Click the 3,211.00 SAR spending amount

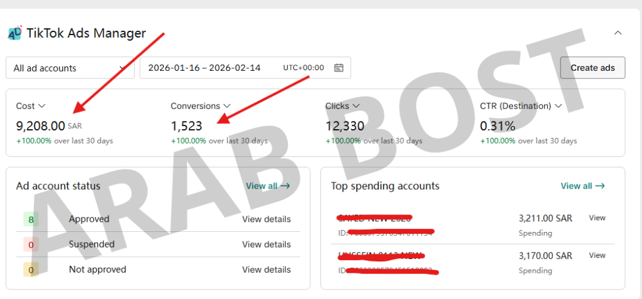pos(545,218)
